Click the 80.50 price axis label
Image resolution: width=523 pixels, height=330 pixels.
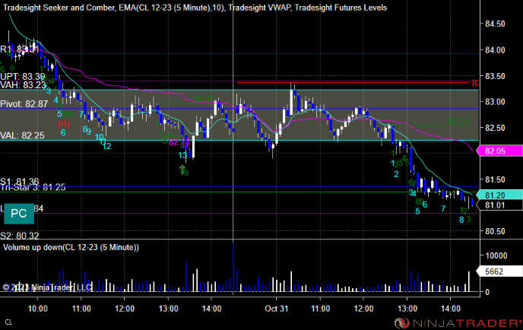(x=495, y=231)
